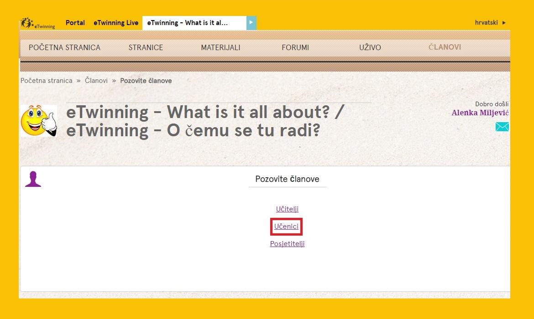Open the hrvatski language dropdown
534x319 pixels.
tap(490, 22)
